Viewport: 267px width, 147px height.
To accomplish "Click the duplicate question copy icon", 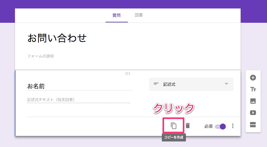I will point(173,126).
